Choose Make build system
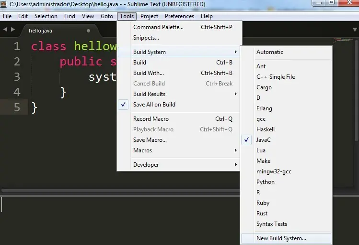The height and width of the screenshot is (245, 359). coord(286,161)
